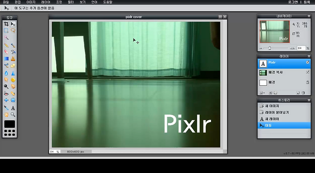Select the Color Replace tool
This screenshot has width=315, height=173.
pyautogui.click(x=6, y=66)
